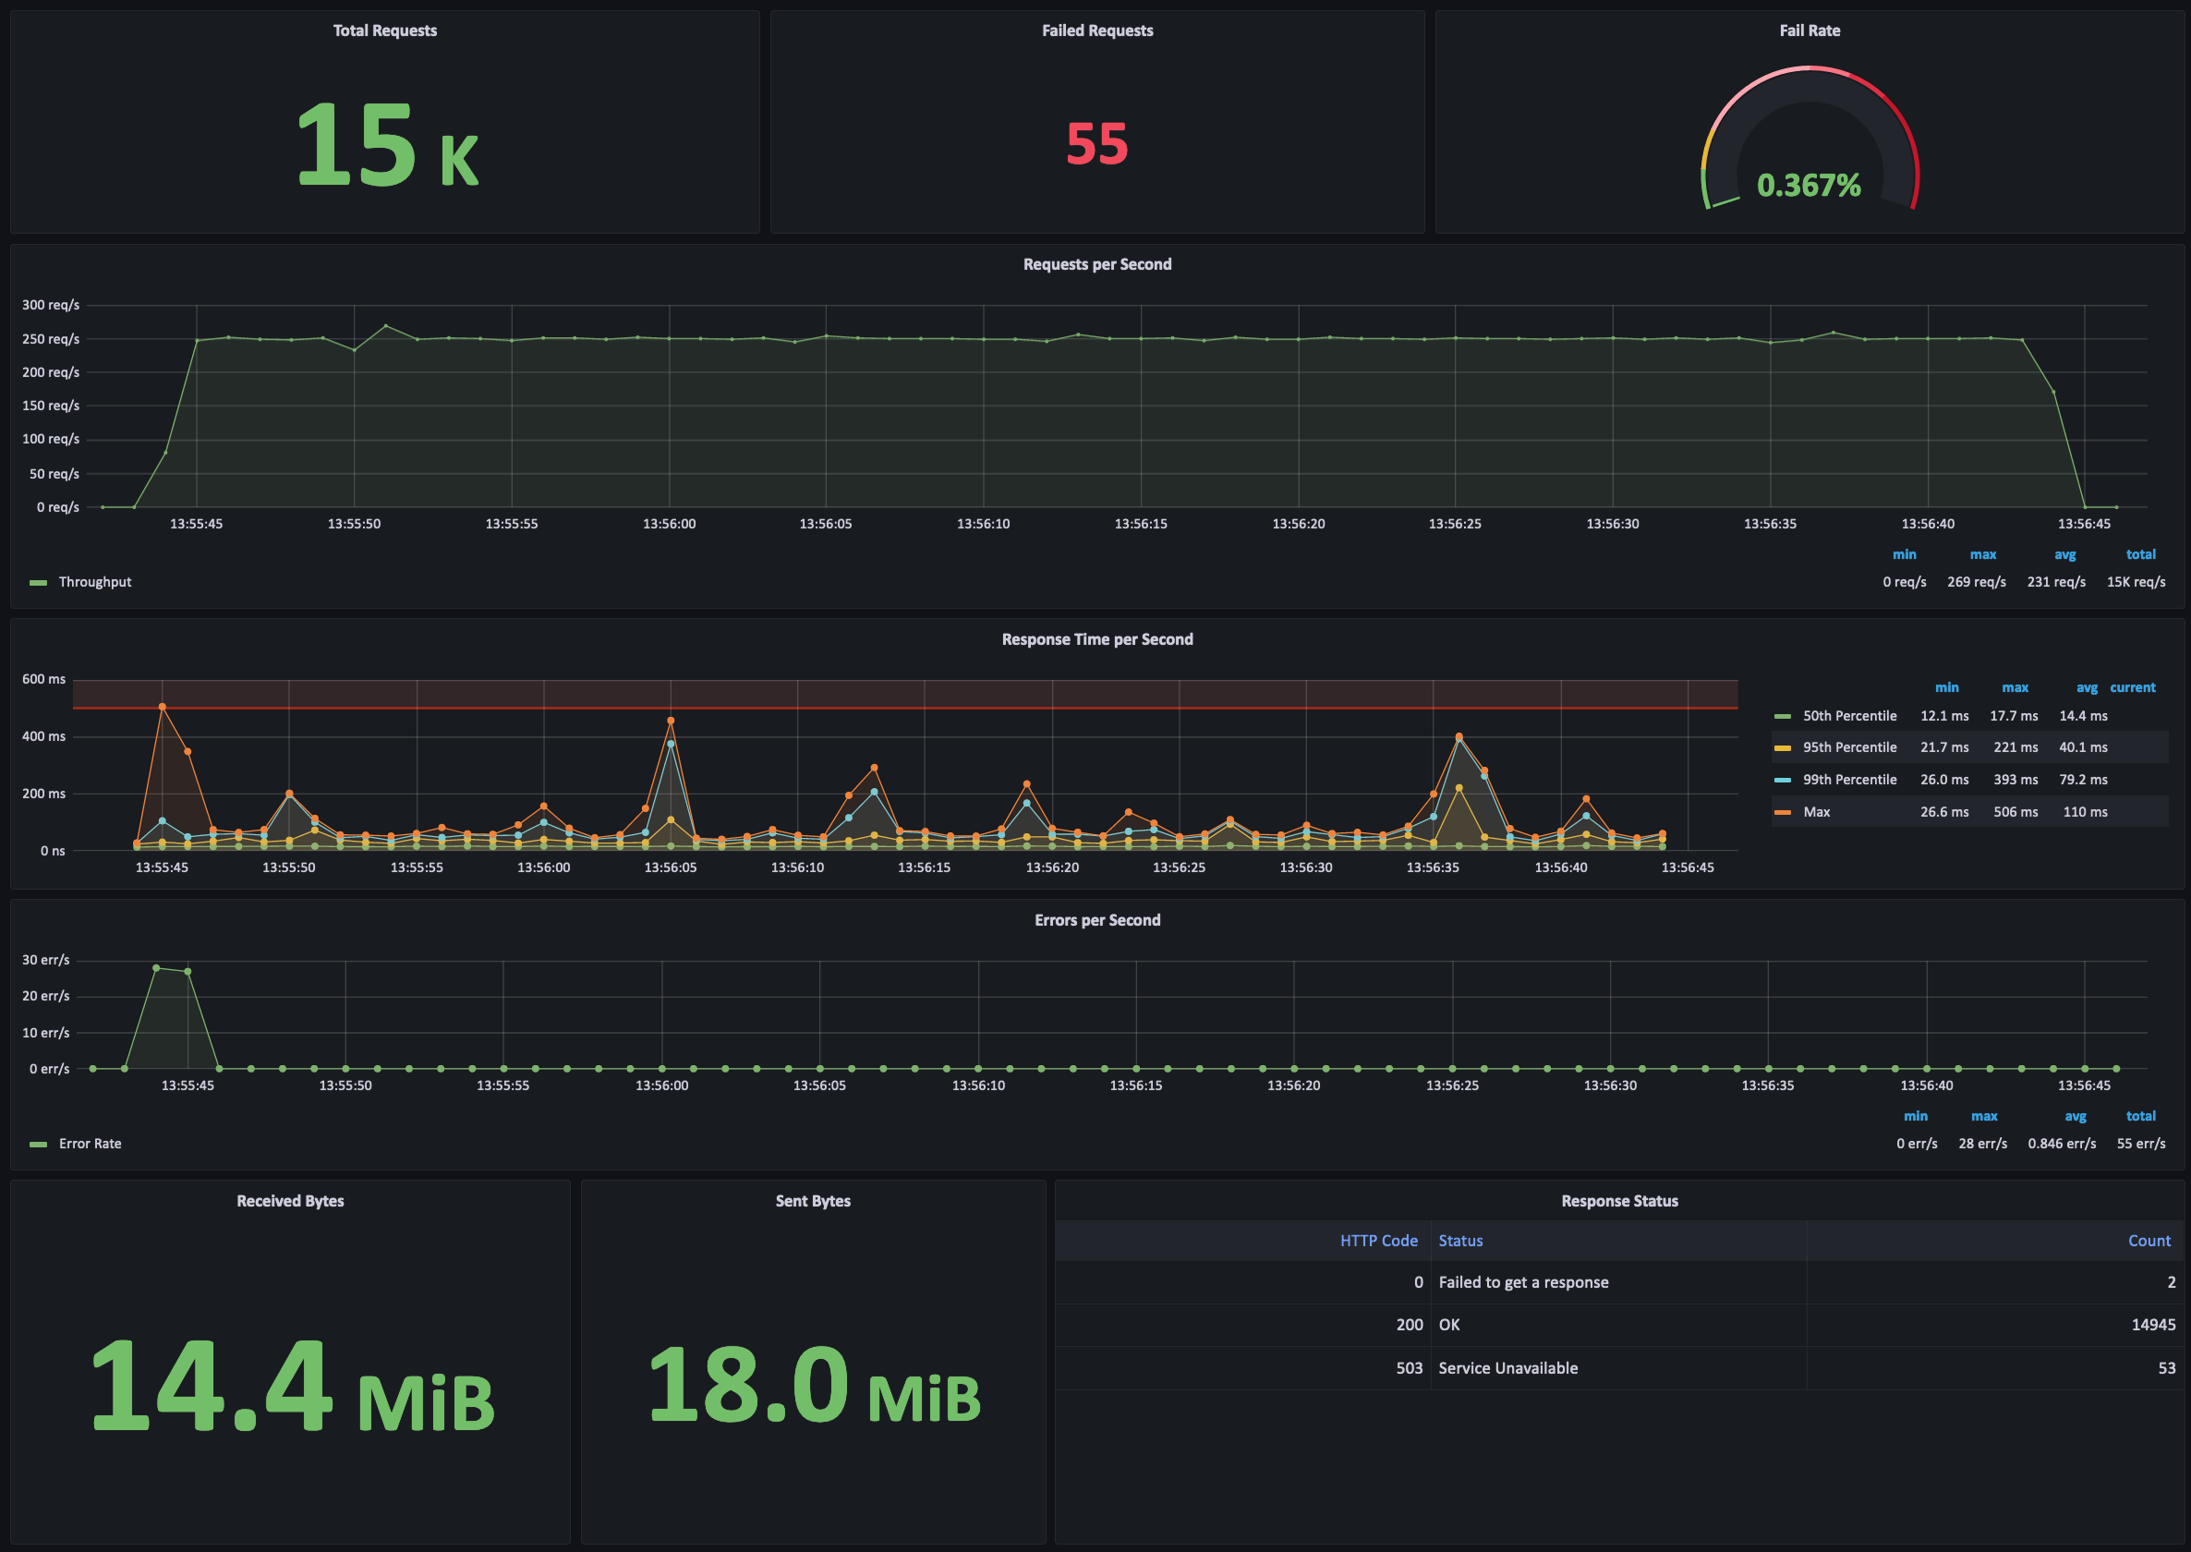Image resolution: width=2191 pixels, height=1552 pixels.
Task: Click the 95th Percentile yellow color swatch
Action: 1782,748
